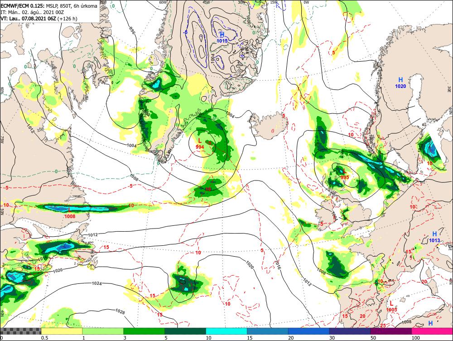Click the '3' legend scale value
Viewport: 453px width, 341px height.
125,338
